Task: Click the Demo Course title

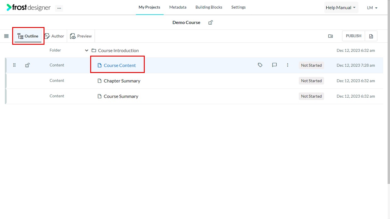Action: pos(186,23)
